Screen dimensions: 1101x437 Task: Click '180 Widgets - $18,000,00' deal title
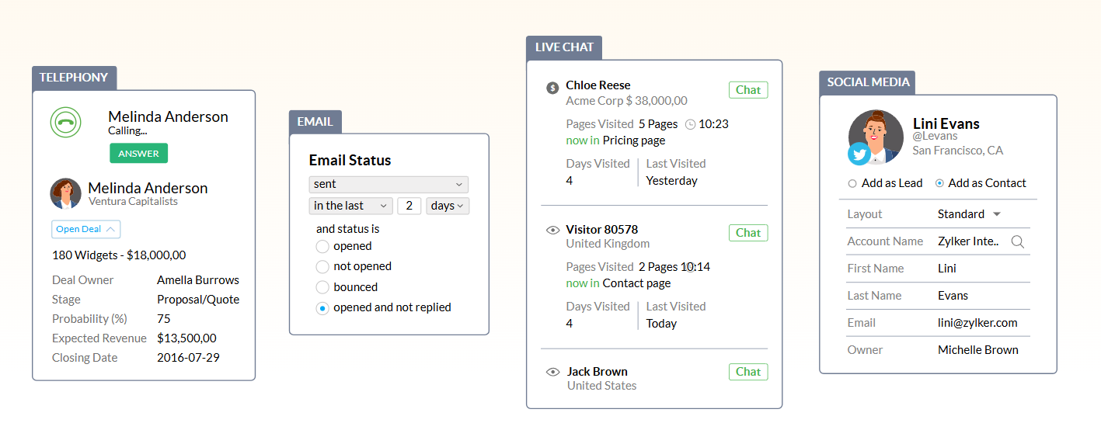(119, 255)
